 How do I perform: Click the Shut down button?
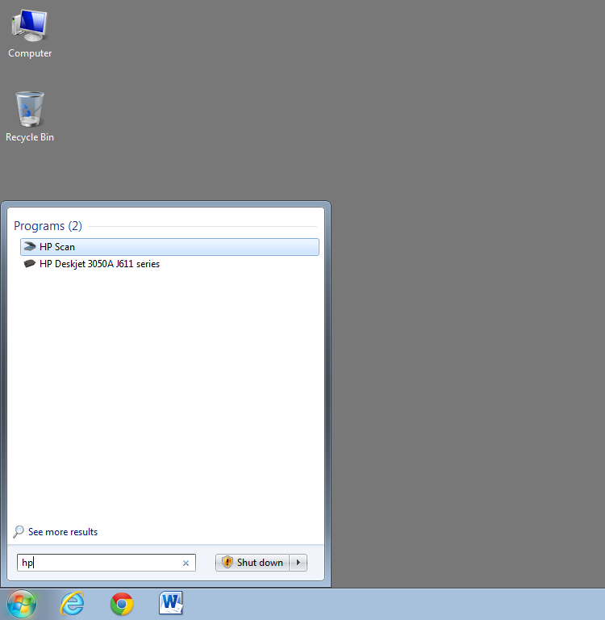tap(252, 563)
